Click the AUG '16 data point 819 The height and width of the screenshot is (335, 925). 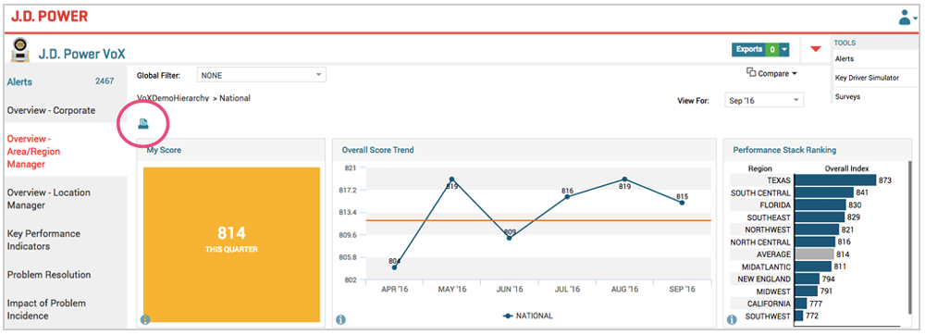pos(624,180)
